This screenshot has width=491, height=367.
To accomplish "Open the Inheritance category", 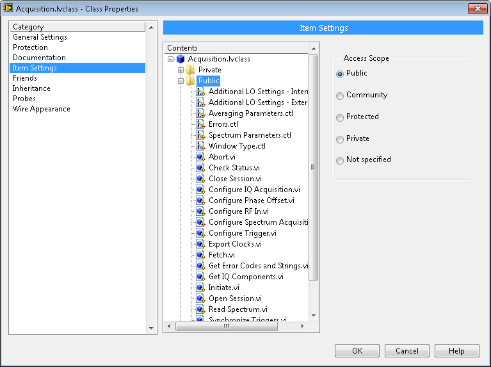I will [x=31, y=88].
